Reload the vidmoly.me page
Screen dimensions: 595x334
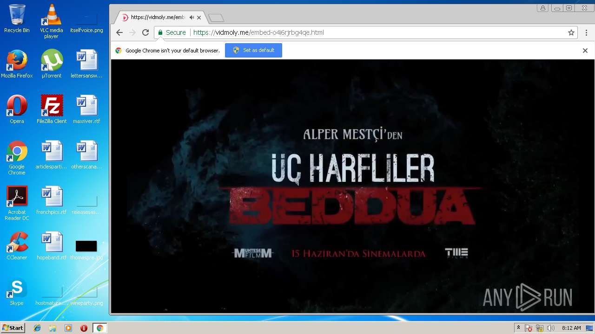click(x=145, y=32)
